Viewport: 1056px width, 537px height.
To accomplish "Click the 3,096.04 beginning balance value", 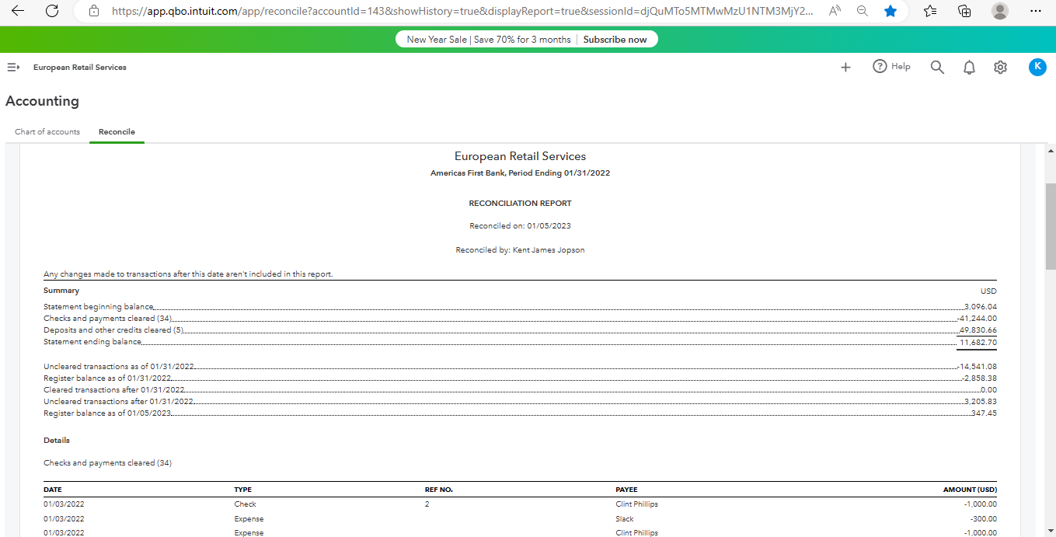I will (x=980, y=307).
